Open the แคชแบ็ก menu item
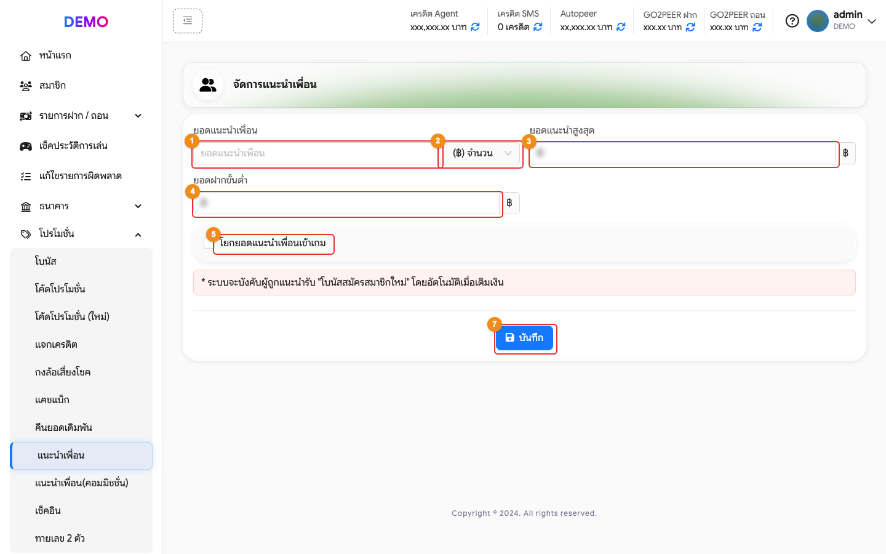 81,399
